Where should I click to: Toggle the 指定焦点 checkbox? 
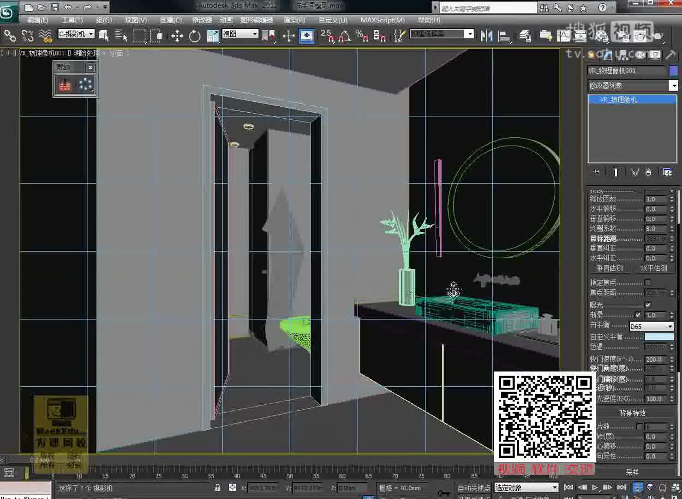tap(648, 282)
